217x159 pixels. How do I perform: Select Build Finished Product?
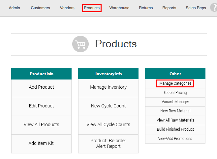click(x=175, y=129)
